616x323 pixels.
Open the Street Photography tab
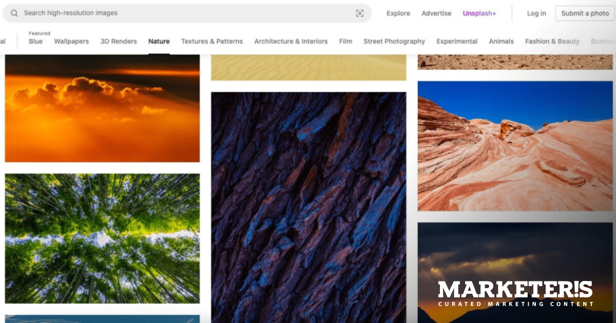click(x=394, y=42)
